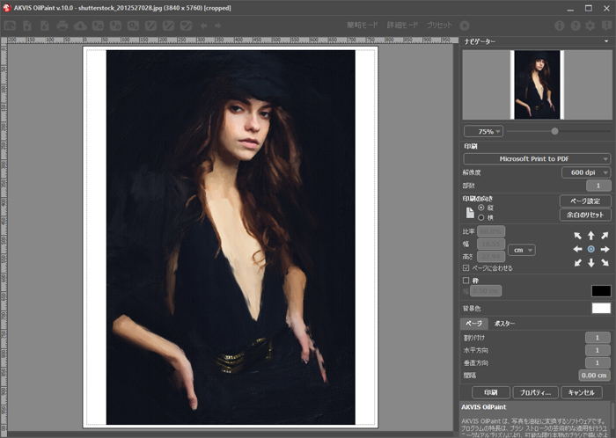Select landscape (横) orientation radio
This screenshot has height=438, width=616.
click(x=480, y=217)
